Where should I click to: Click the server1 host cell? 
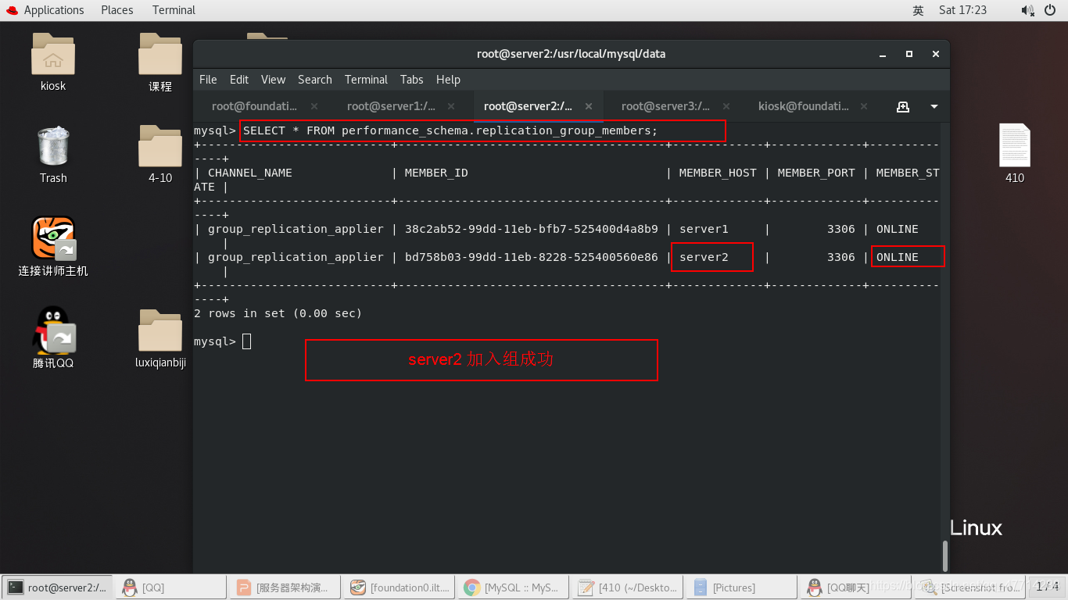tap(704, 229)
